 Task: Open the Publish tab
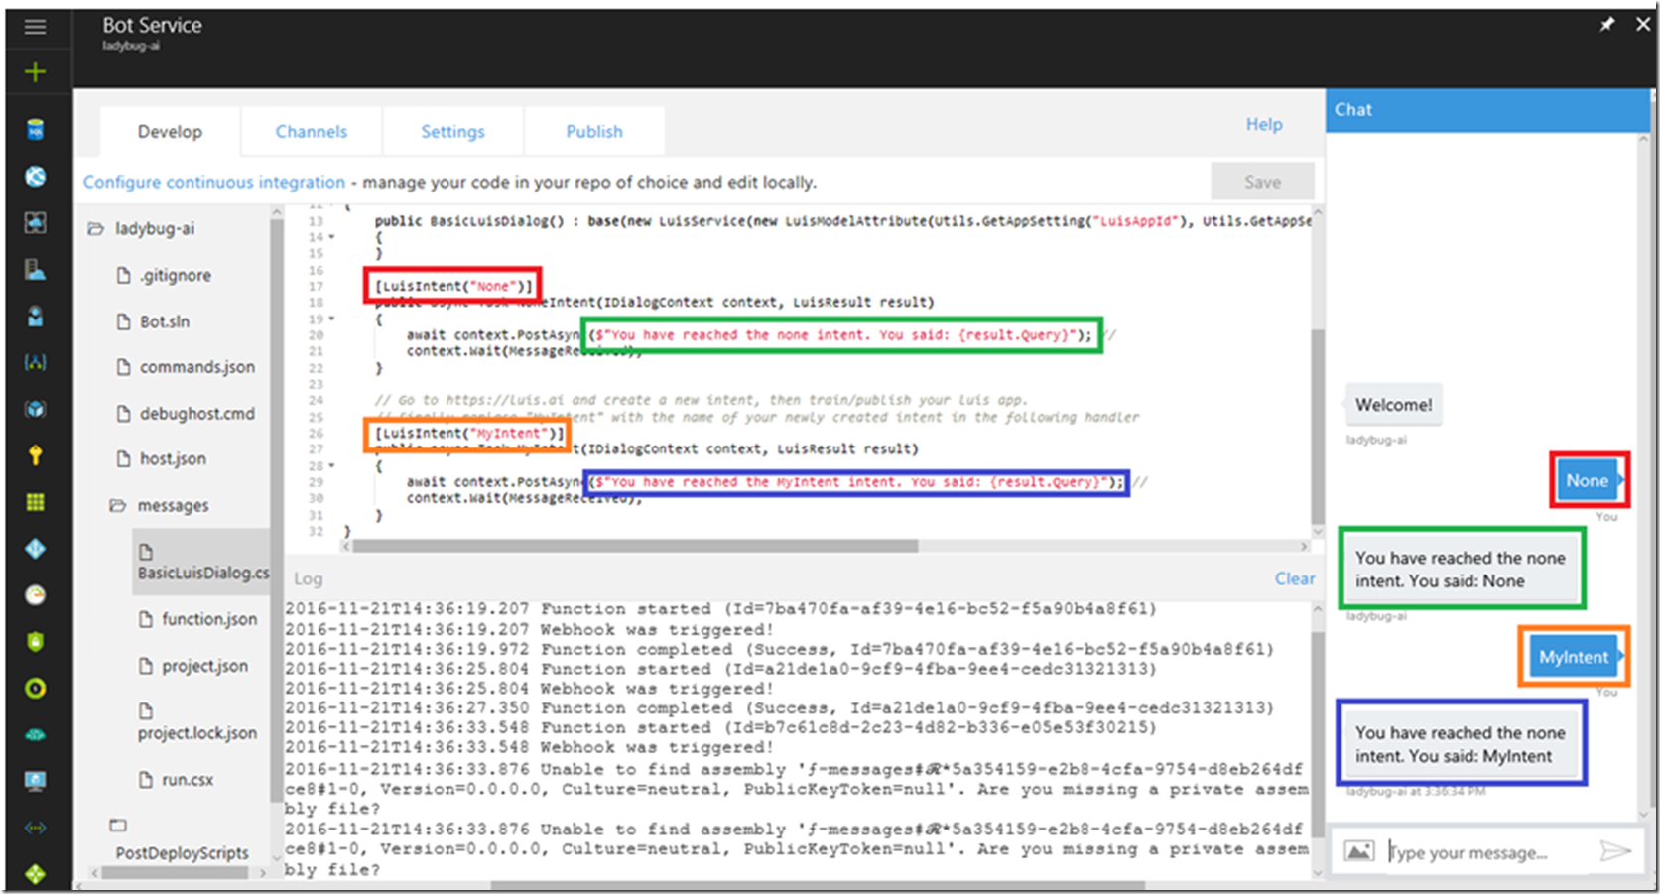(594, 131)
